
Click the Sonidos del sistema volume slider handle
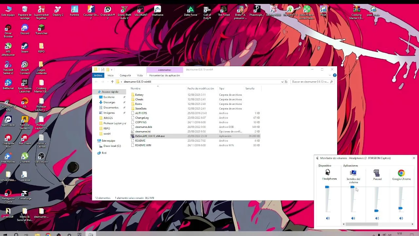352,187
